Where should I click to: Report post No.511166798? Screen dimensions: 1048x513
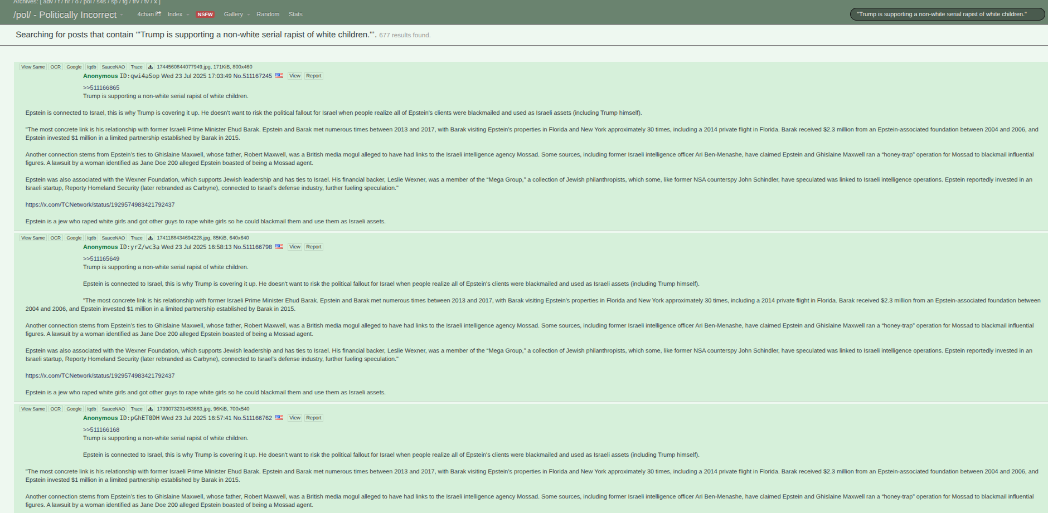click(314, 247)
